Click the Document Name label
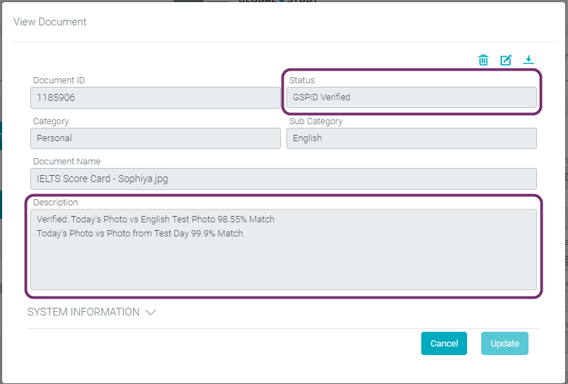The image size is (568, 384). (x=66, y=161)
